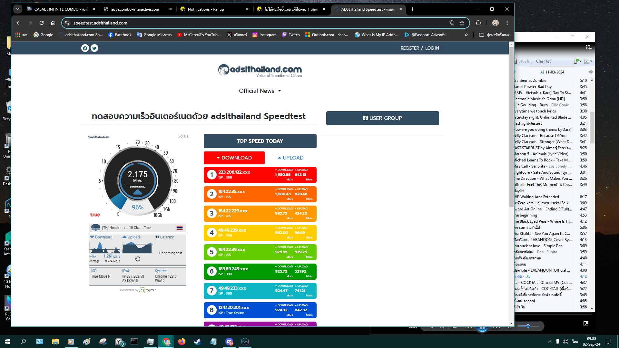619x348 pixels.
Task: Go to the browser home page
Action: [x=53, y=23]
